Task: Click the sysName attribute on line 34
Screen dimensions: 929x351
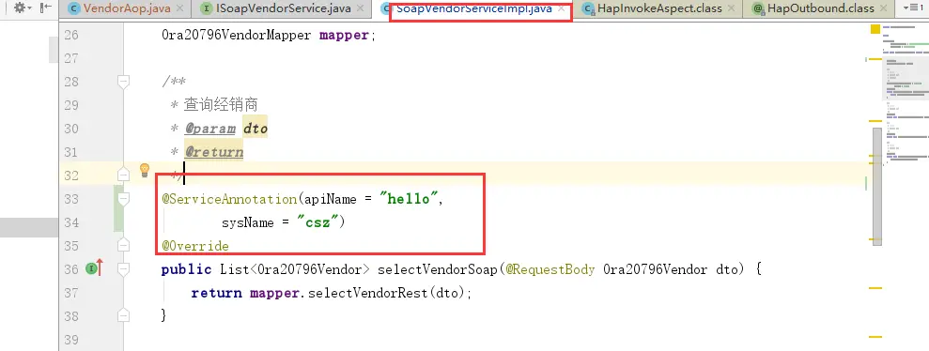Action: point(248,222)
